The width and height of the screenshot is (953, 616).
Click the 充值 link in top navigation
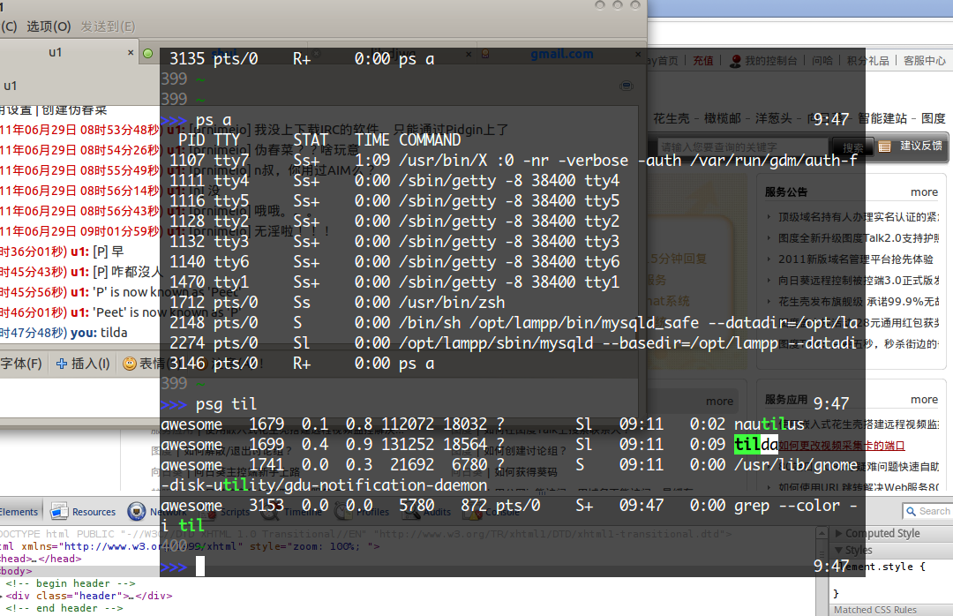[x=703, y=61]
